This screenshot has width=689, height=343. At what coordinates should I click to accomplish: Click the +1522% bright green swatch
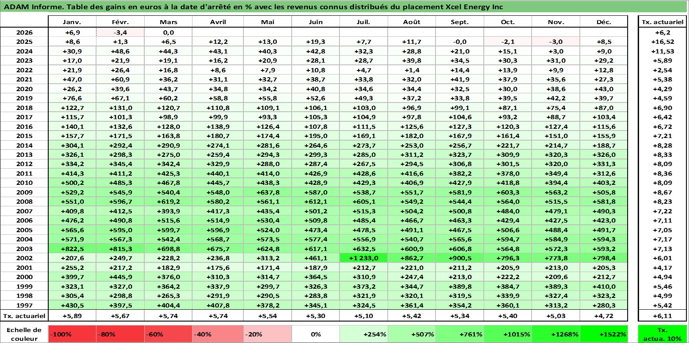(x=604, y=334)
